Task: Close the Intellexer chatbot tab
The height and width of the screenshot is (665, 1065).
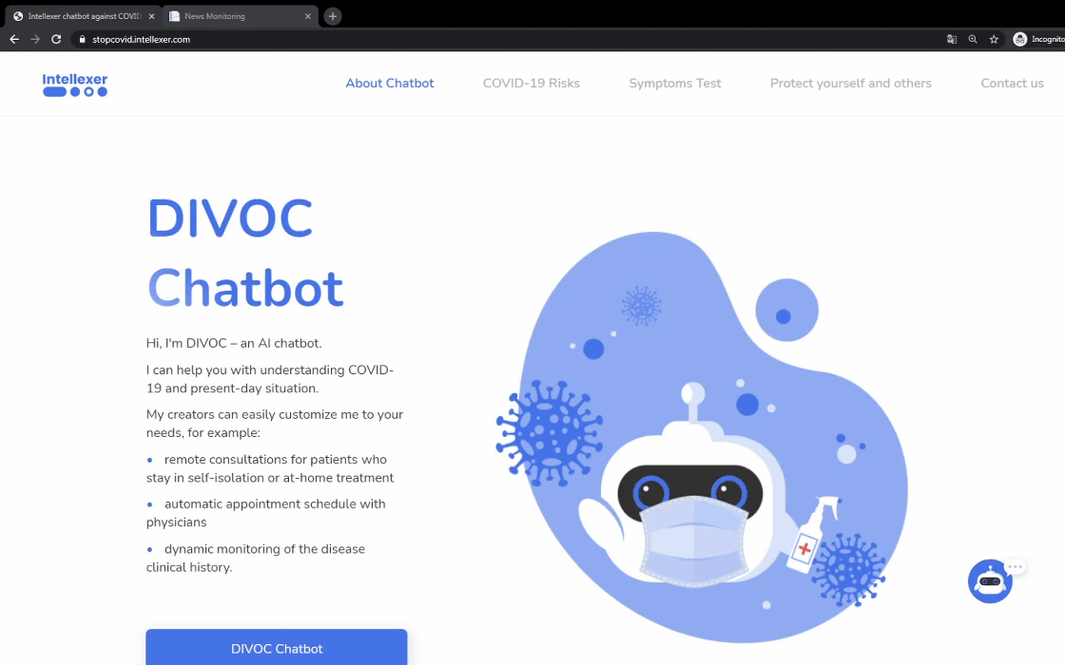Action: (x=151, y=16)
